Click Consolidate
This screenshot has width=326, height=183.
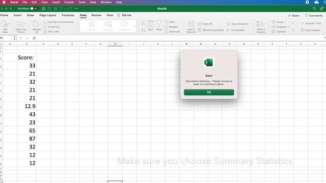click(x=235, y=30)
